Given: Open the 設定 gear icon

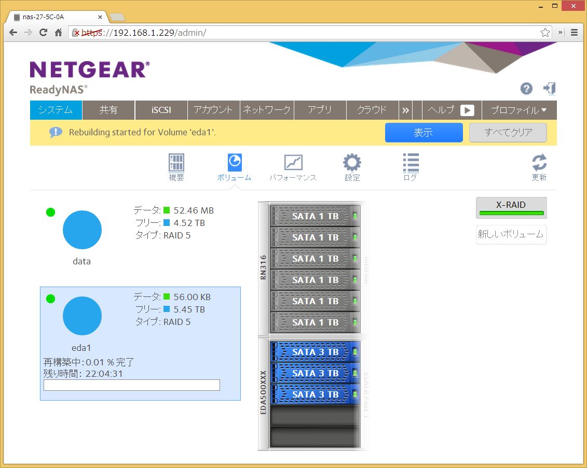Looking at the screenshot, I should 352,163.
